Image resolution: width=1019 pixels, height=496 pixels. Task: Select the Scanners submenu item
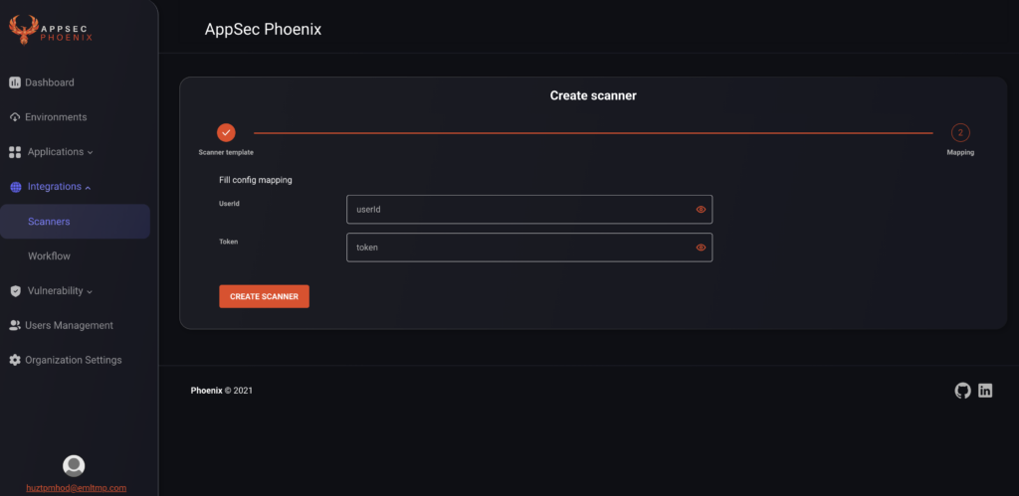[75, 222]
